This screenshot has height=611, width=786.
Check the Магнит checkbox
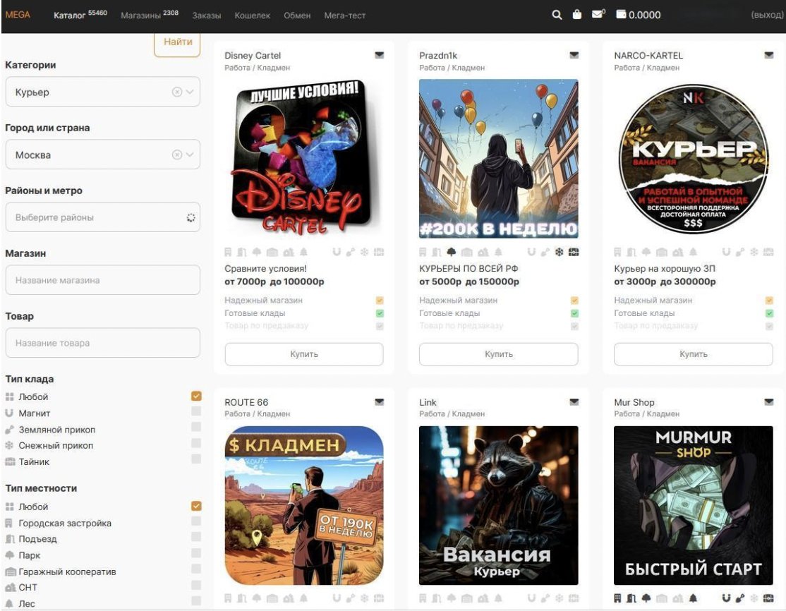tap(196, 411)
